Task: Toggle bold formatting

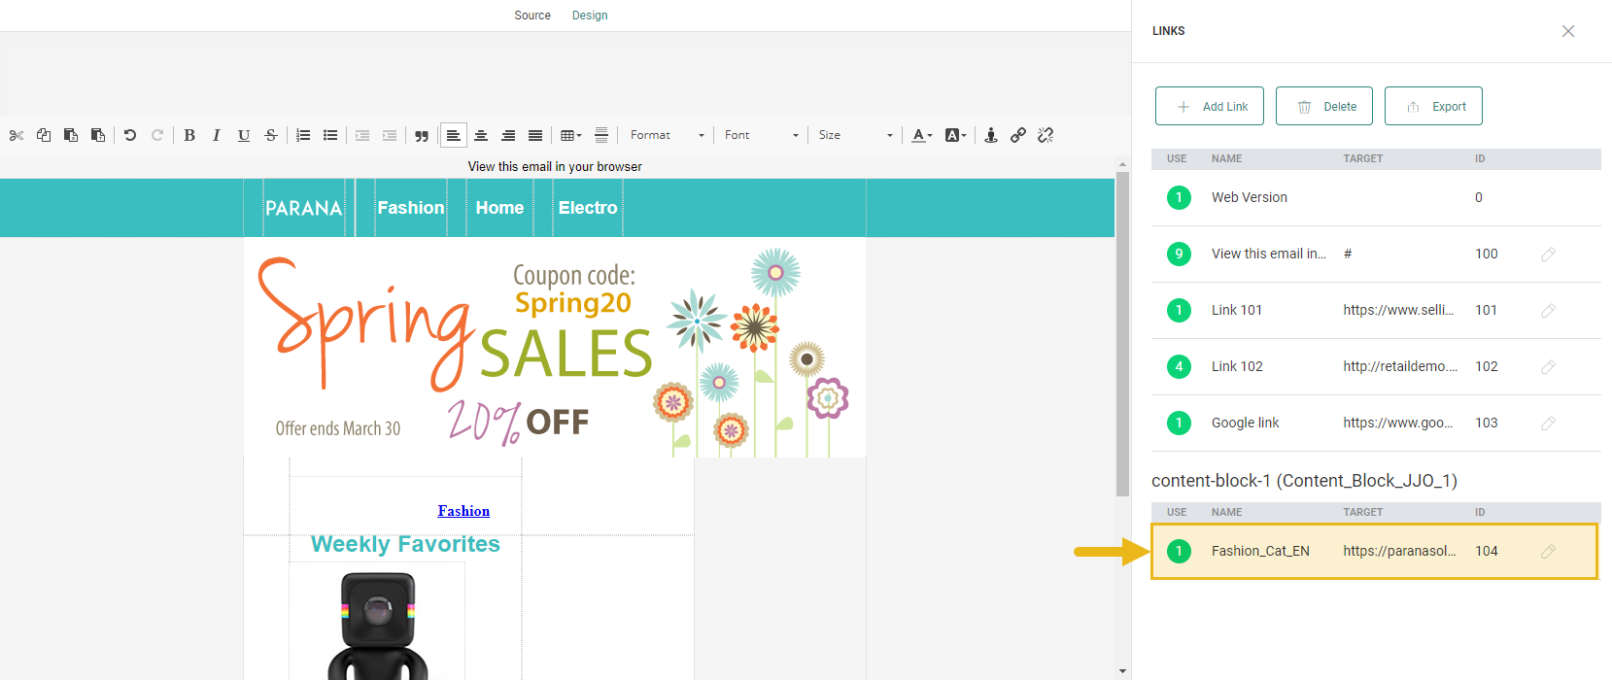Action: pos(189,135)
